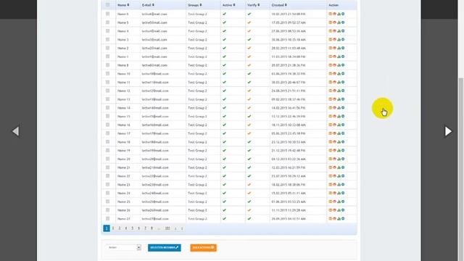
Task: Click the red action icon in Name 1 row
Action: tap(334, 57)
